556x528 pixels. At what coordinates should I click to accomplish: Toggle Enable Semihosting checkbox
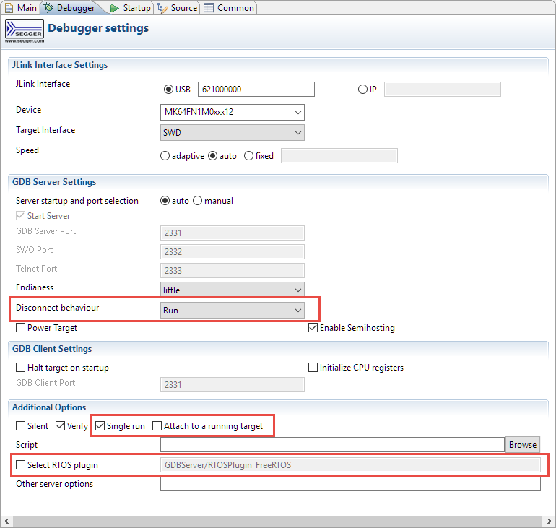[313, 328]
